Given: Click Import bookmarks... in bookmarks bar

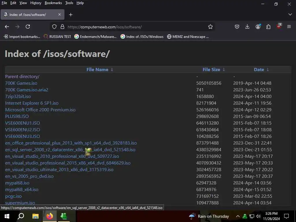Looking at the screenshot, I should tap(22, 37).
